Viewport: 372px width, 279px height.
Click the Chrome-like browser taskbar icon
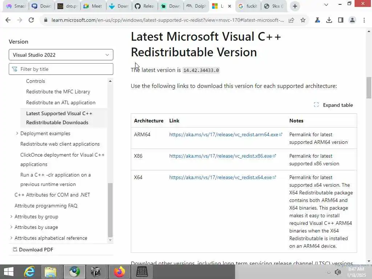coord(74,272)
